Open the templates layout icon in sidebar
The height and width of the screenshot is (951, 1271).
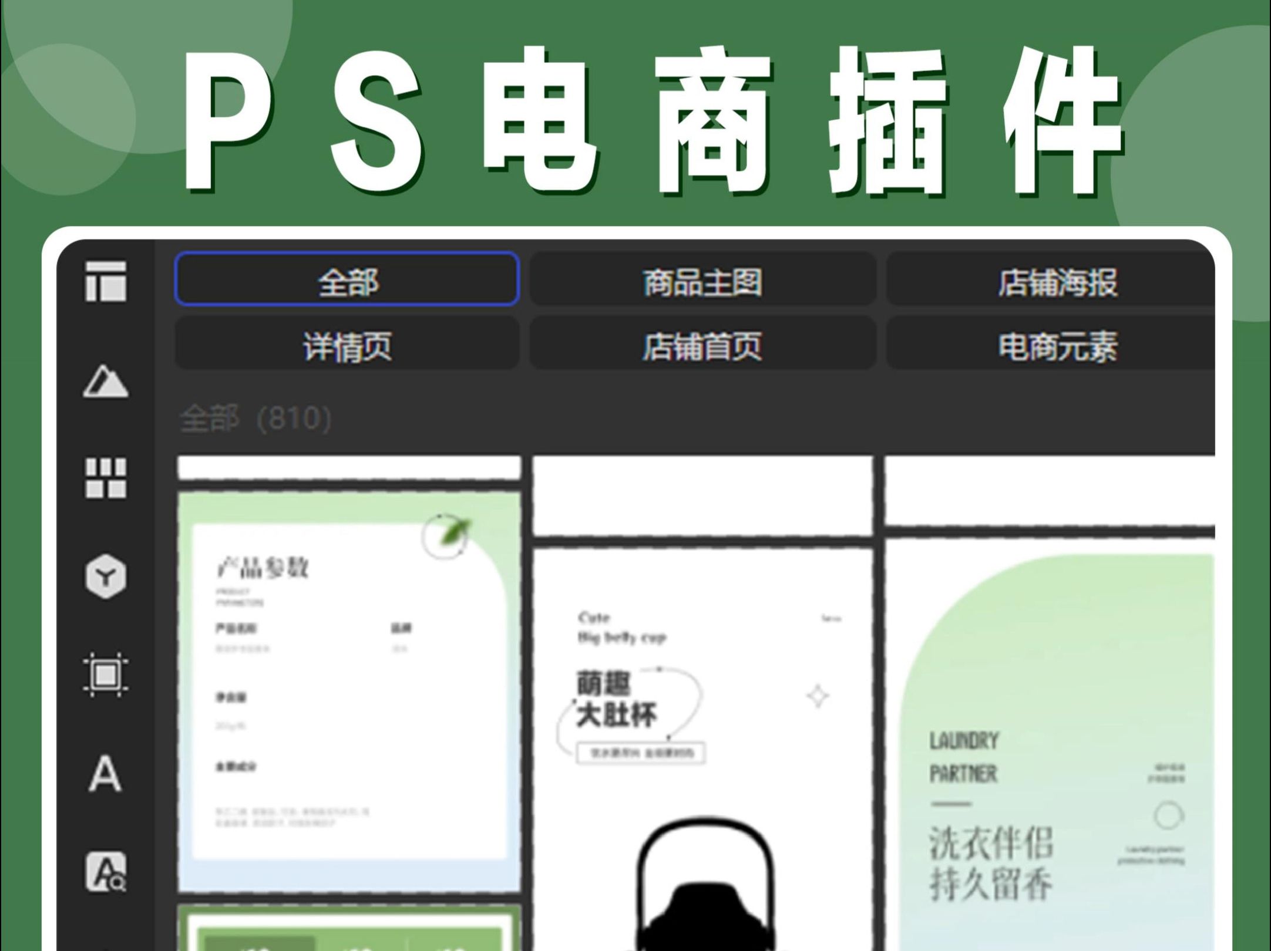[x=106, y=282]
